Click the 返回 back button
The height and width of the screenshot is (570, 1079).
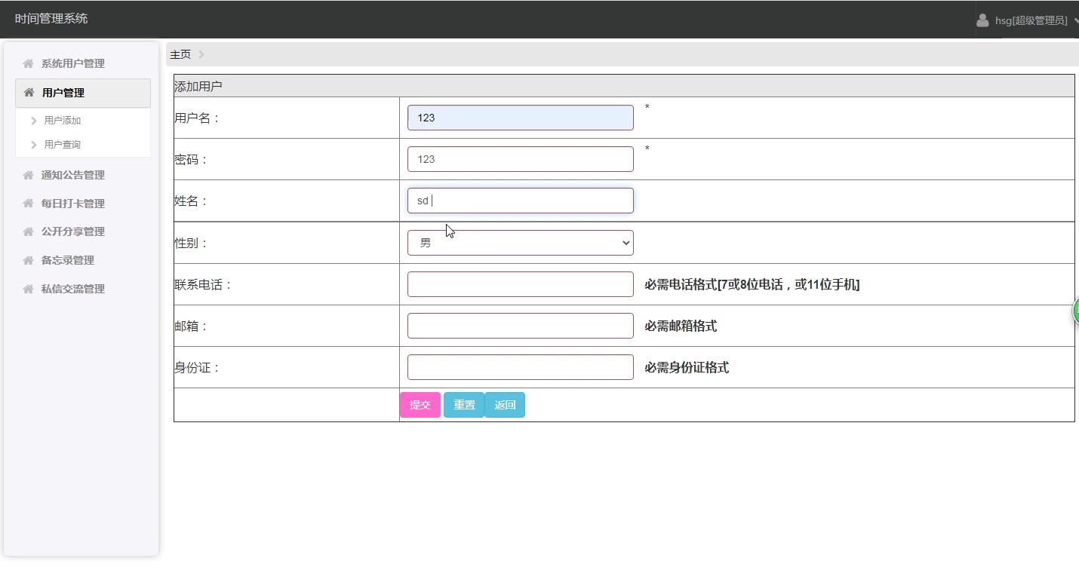coord(505,405)
